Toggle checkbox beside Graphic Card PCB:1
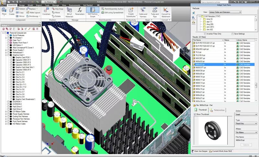 click(x=11, y=57)
